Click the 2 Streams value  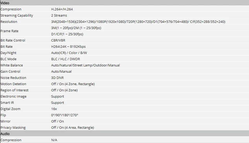click(59, 16)
